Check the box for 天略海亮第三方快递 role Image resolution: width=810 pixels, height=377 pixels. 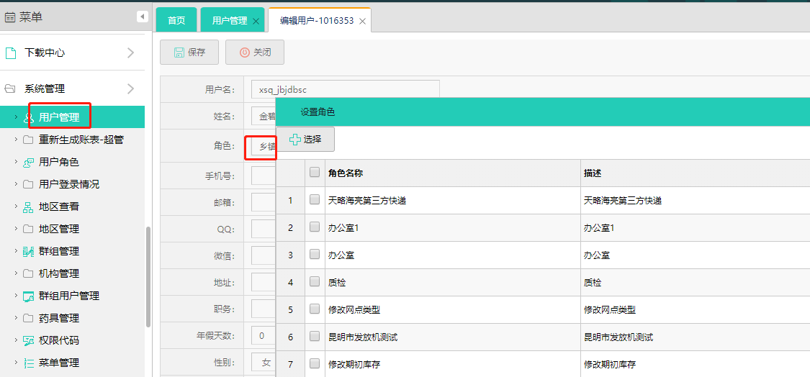point(315,200)
